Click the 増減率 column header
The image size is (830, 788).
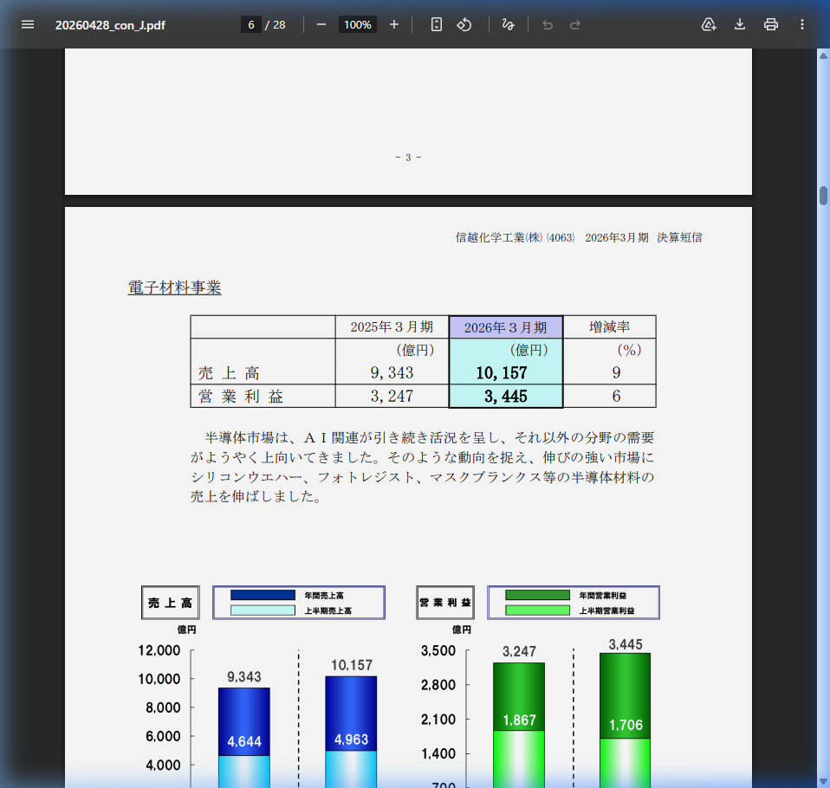click(x=609, y=327)
